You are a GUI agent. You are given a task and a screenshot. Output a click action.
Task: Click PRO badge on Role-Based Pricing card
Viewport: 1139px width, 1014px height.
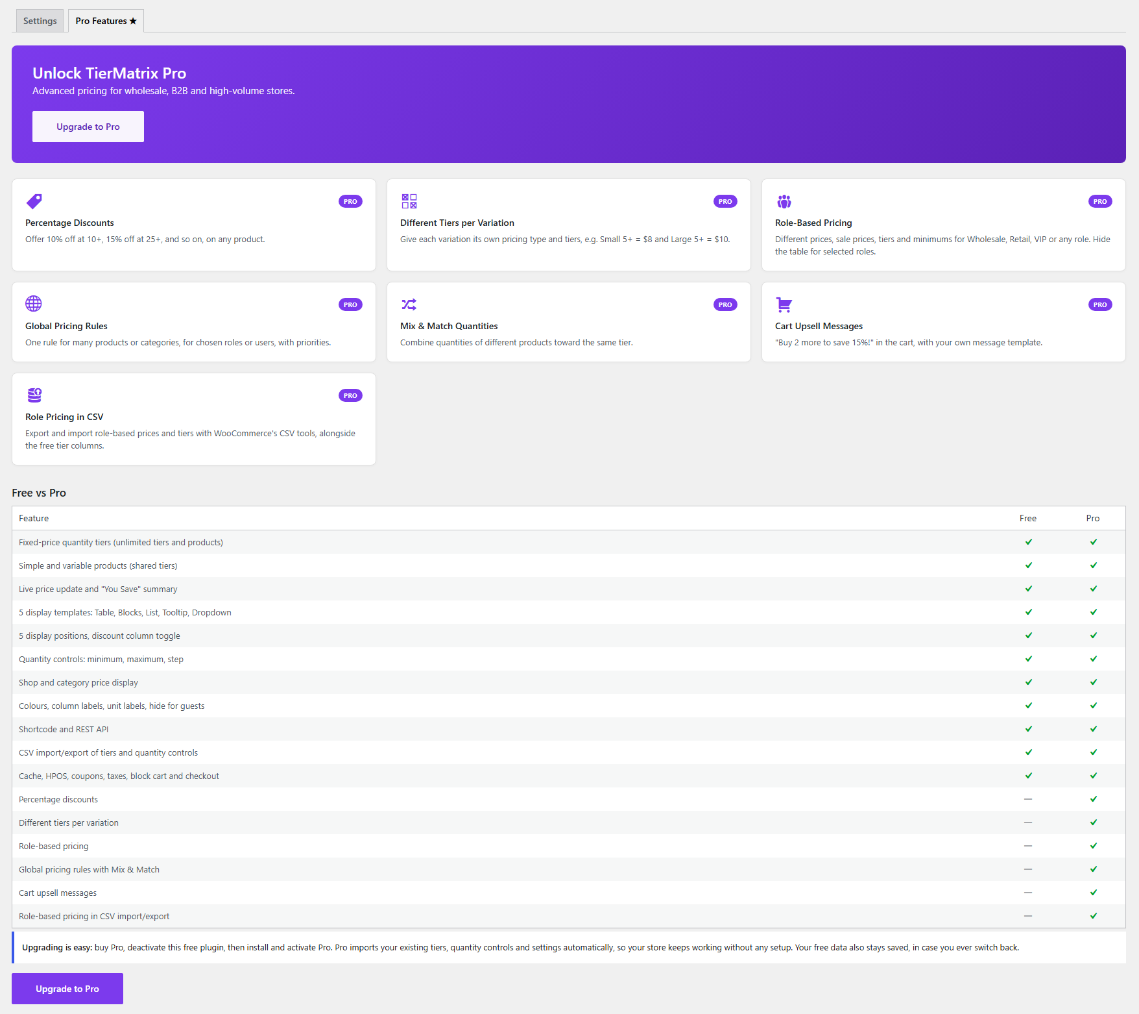click(x=1100, y=201)
